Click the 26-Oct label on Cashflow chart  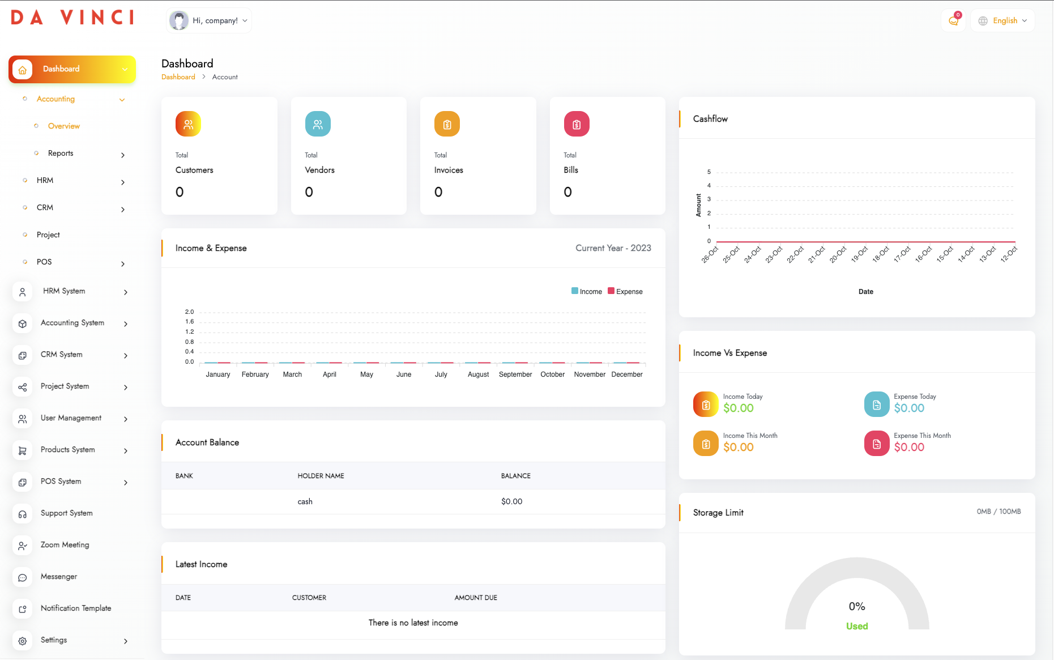[710, 255]
